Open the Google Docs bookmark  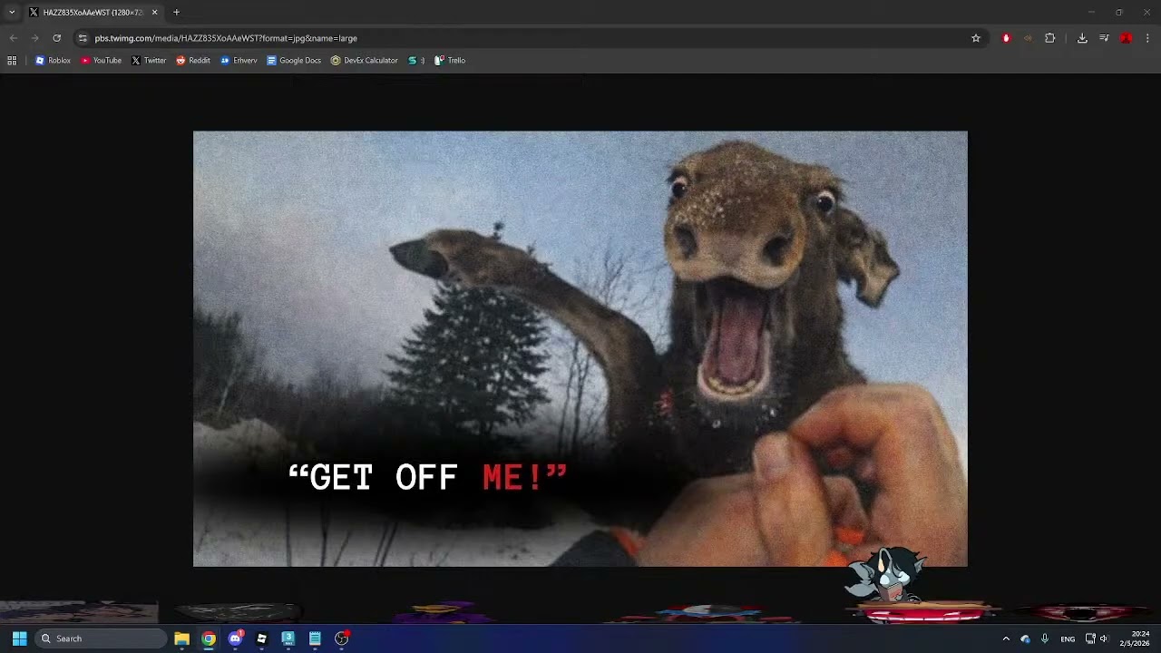(294, 61)
